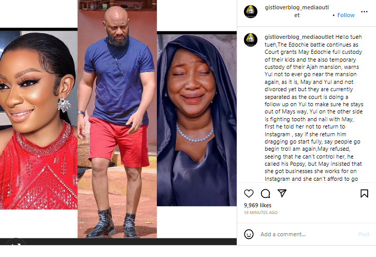The height and width of the screenshot is (257, 376).
Task: Share post using paper plane icon
Action: click(x=282, y=193)
